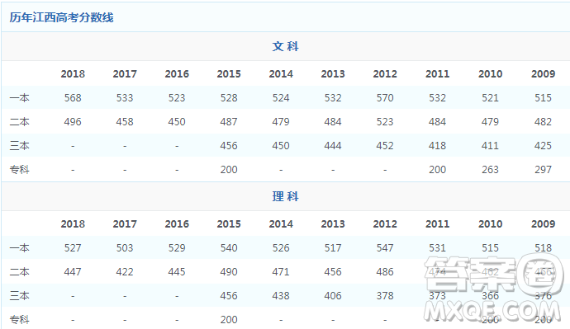Select the 理科 section heading

pyautogui.click(x=285, y=196)
